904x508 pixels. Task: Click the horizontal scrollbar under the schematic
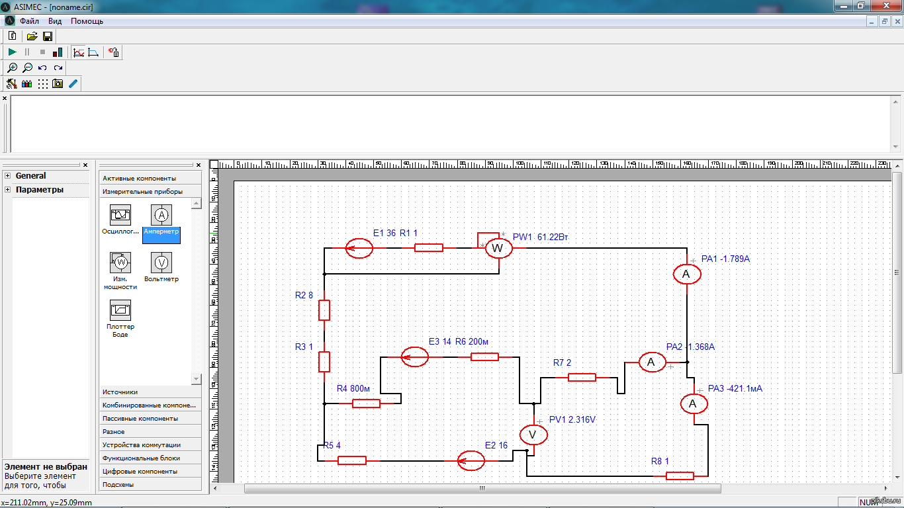point(482,489)
